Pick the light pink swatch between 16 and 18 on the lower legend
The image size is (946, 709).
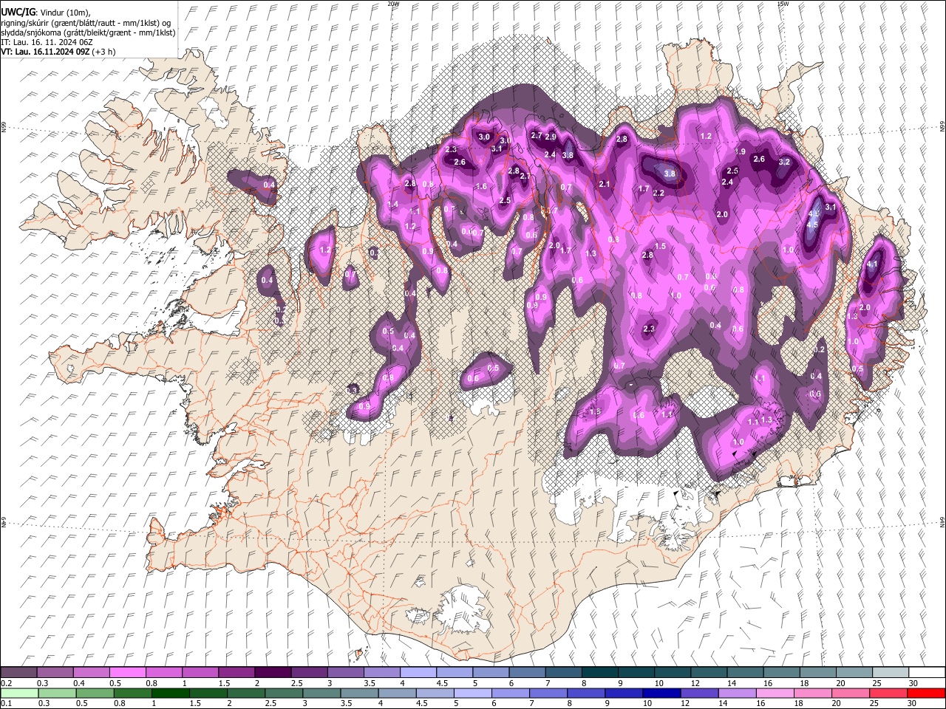775,693
